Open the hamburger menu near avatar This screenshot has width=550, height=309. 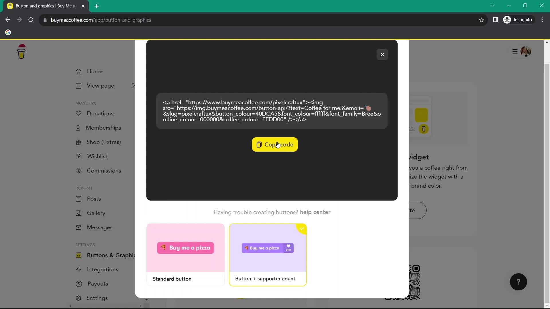click(x=515, y=51)
